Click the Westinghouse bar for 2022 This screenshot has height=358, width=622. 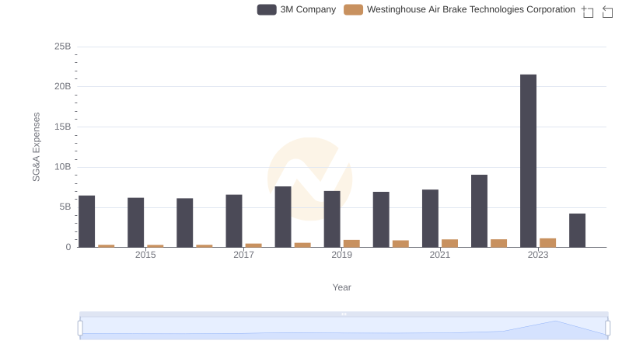pos(498,243)
